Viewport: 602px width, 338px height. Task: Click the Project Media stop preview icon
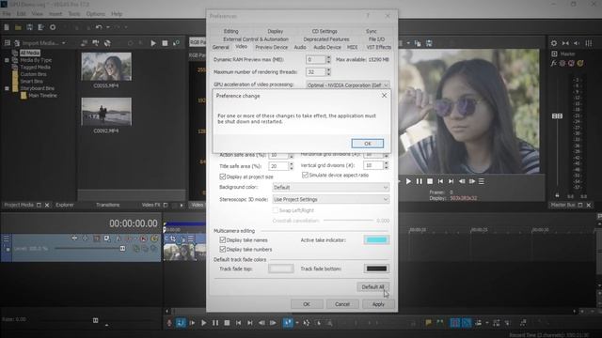point(165,43)
